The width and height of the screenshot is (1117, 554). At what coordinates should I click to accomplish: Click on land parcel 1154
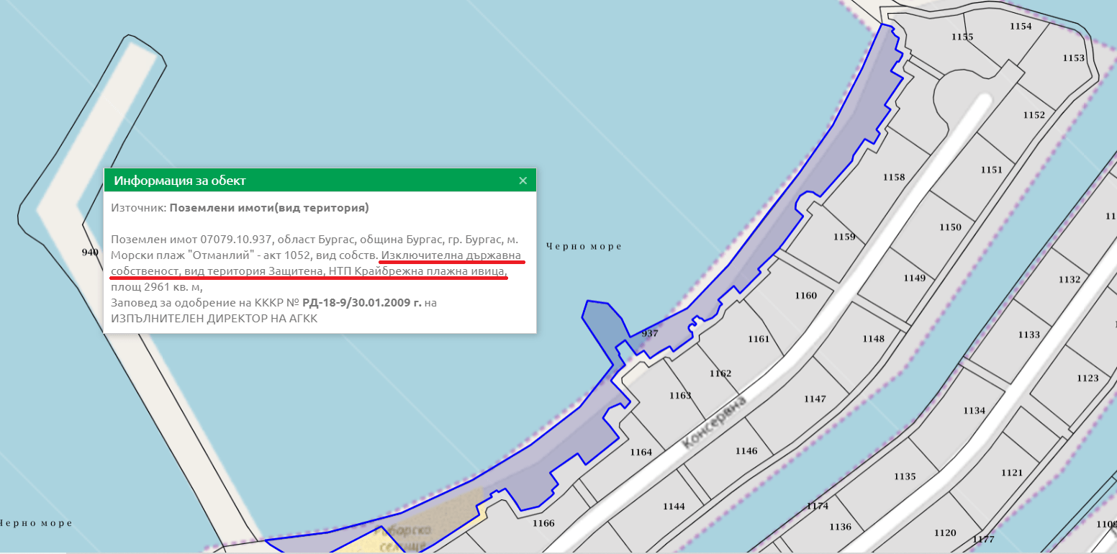pos(1021,27)
